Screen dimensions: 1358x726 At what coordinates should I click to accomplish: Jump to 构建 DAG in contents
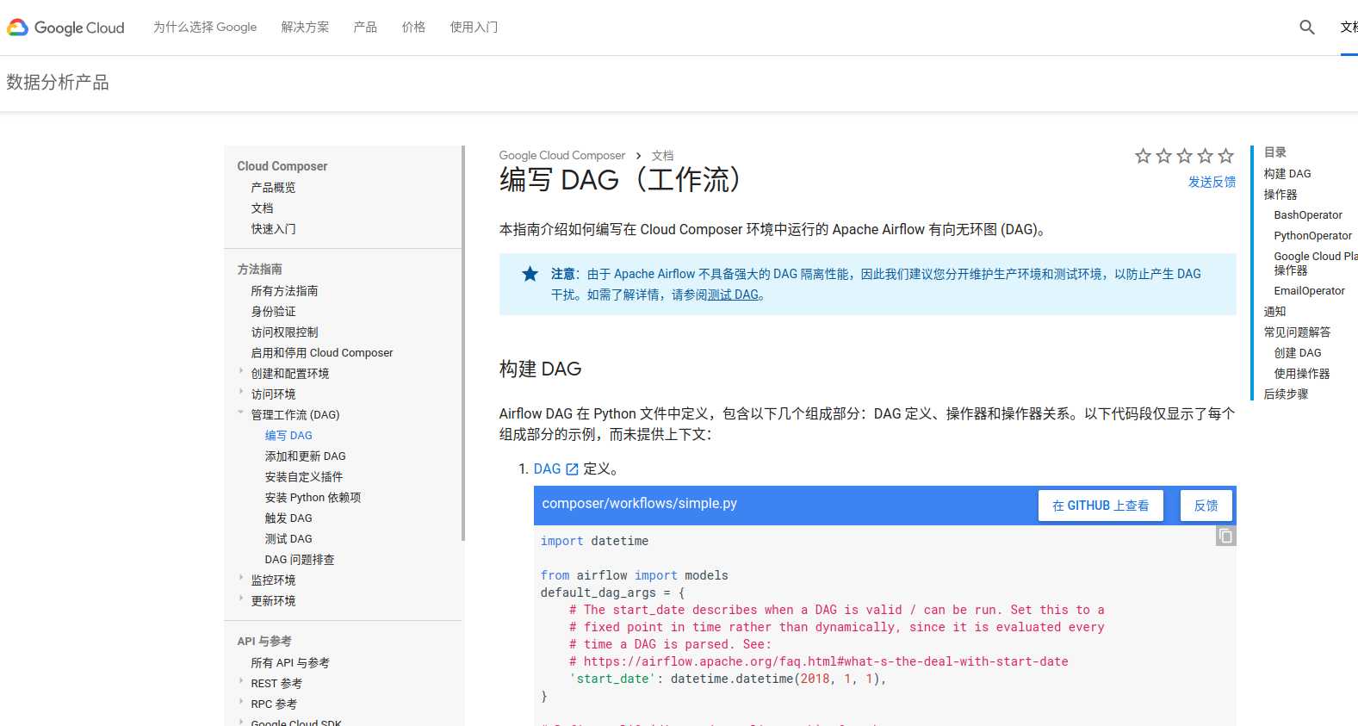(x=1287, y=174)
